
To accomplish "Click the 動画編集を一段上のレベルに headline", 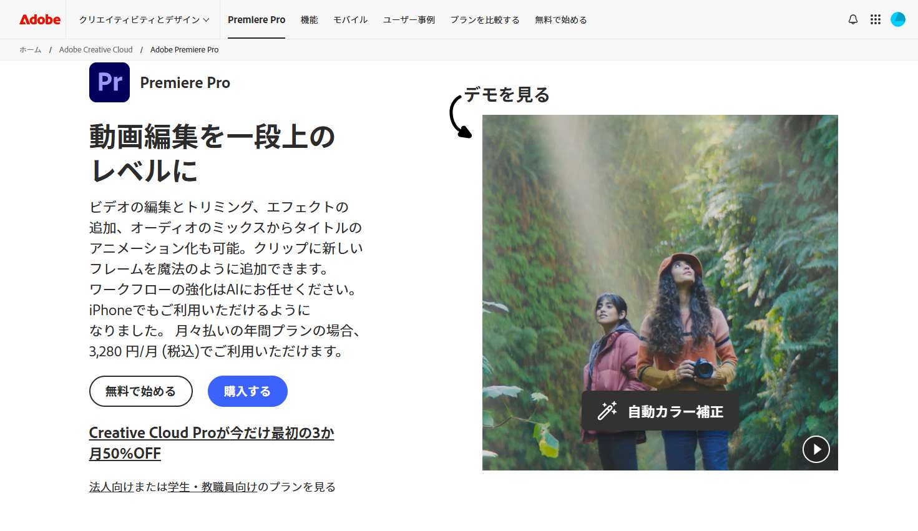I will click(x=212, y=153).
